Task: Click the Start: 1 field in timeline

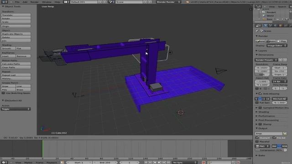Action: 79,162
